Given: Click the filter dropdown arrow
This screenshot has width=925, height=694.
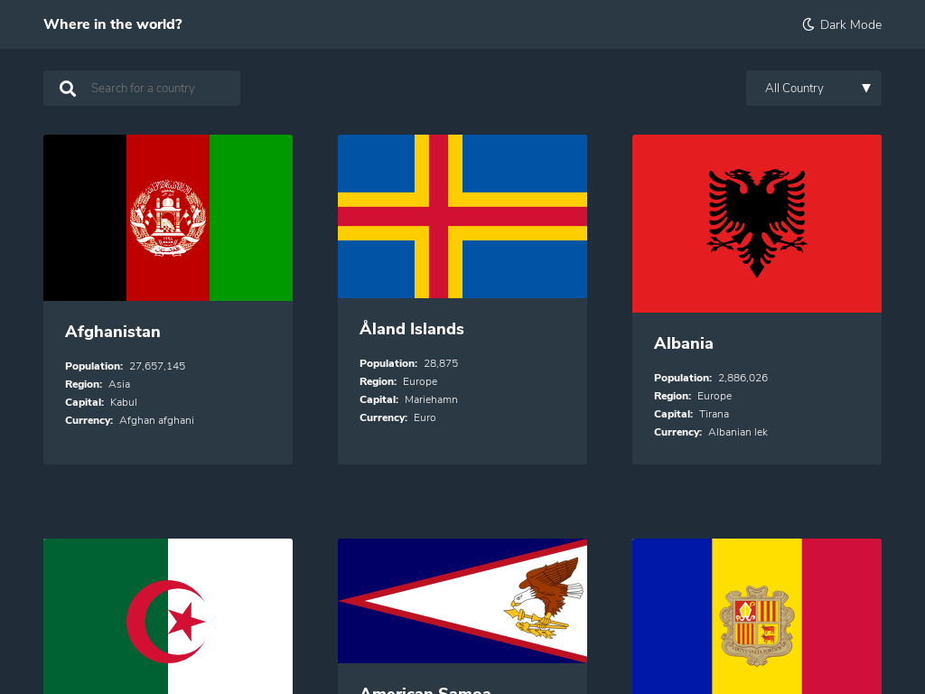Looking at the screenshot, I should click(x=865, y=88).
